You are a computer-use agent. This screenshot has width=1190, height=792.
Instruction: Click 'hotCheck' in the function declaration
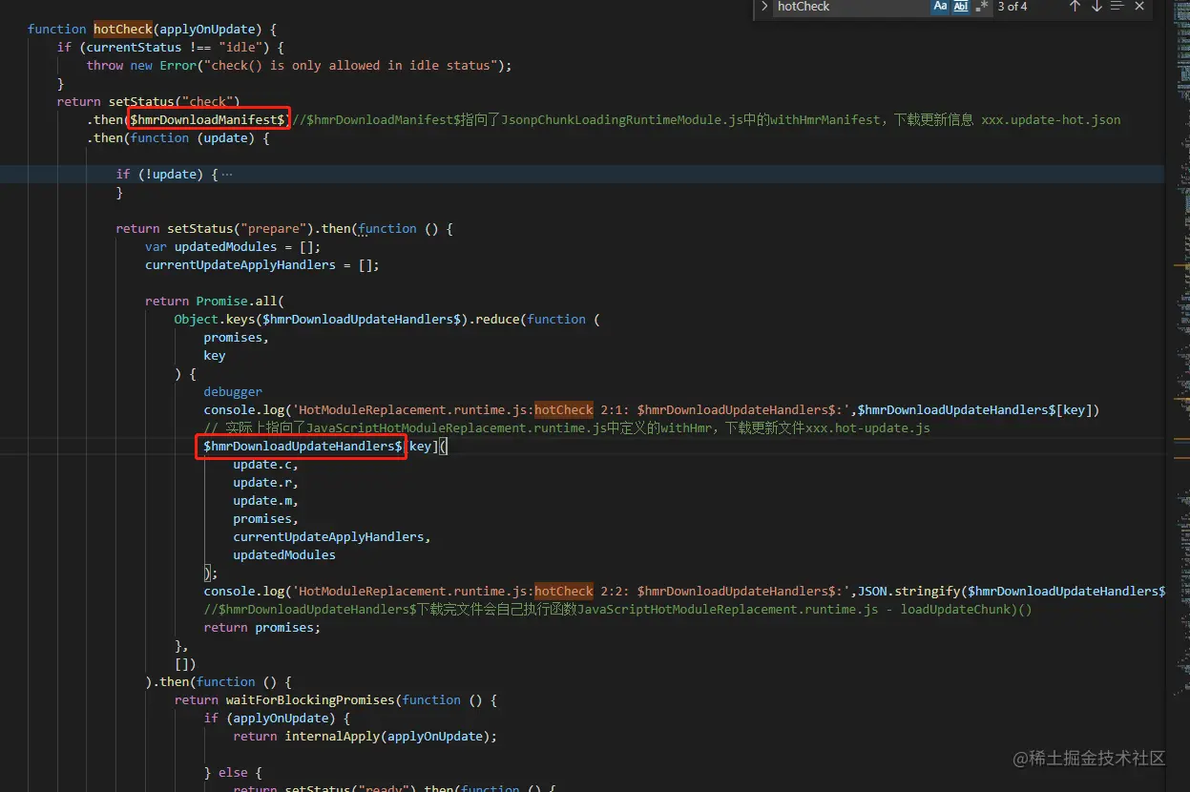123,30
